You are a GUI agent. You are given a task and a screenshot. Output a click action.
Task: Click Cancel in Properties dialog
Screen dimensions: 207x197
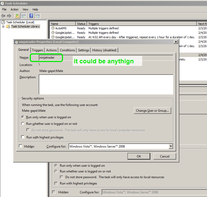pyautogui.click(x=165, y=156)
